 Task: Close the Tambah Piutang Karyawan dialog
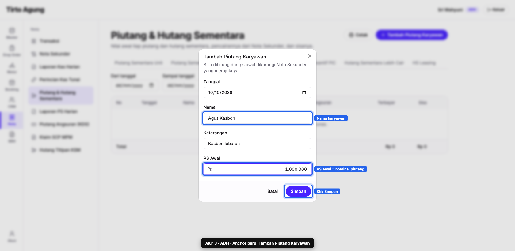point(310,56)
